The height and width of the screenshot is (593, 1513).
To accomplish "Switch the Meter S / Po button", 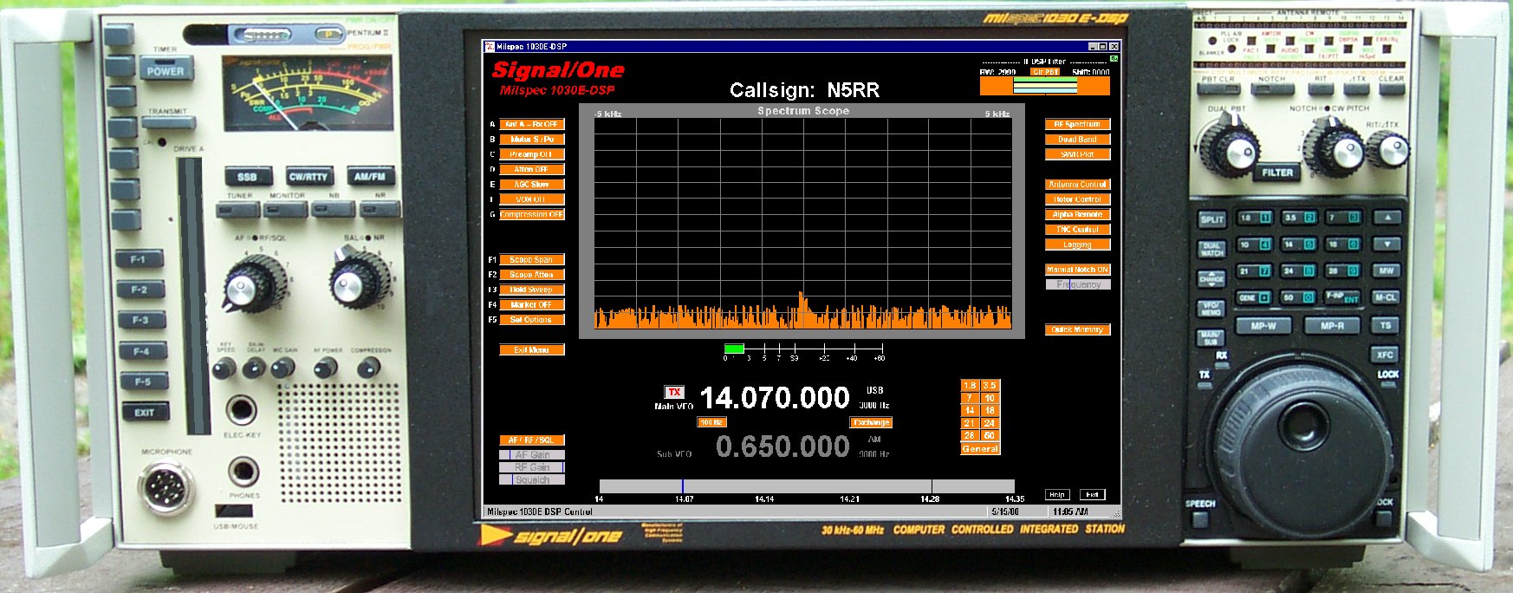I will (532, 139).
